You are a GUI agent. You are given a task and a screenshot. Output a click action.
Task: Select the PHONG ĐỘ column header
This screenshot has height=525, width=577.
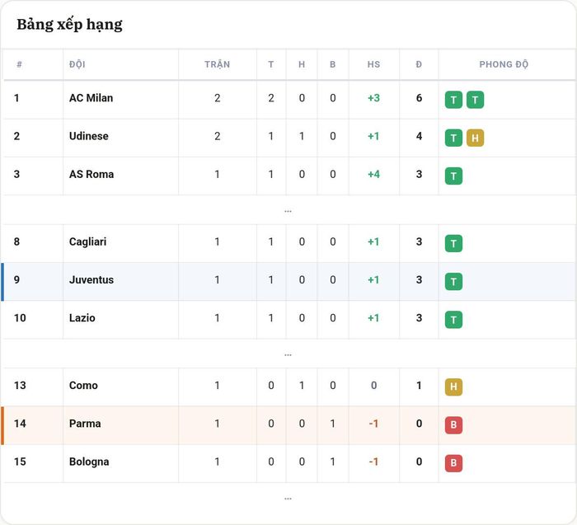coord(504,64)
